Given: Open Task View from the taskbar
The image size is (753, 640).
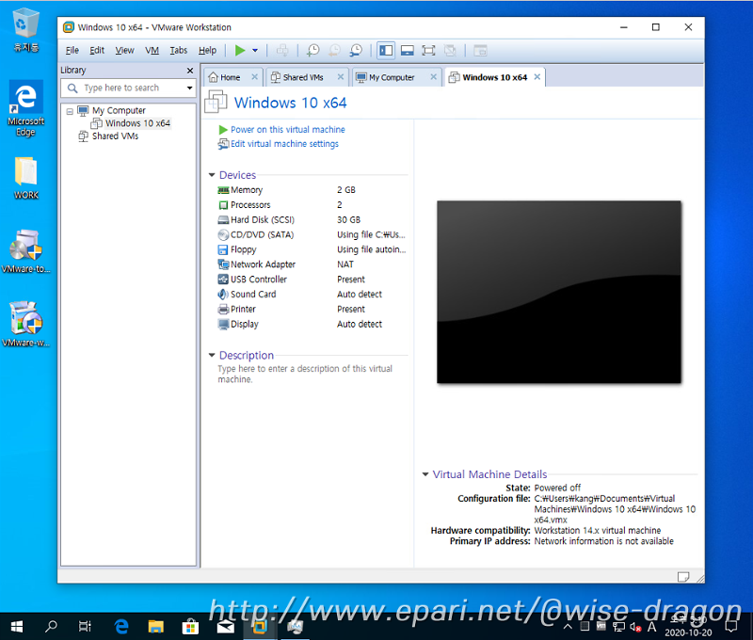Looking at the screenshot, I should (85, 626).
